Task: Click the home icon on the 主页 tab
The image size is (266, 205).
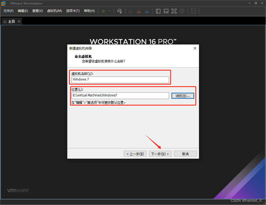Action: click(5, 21)
